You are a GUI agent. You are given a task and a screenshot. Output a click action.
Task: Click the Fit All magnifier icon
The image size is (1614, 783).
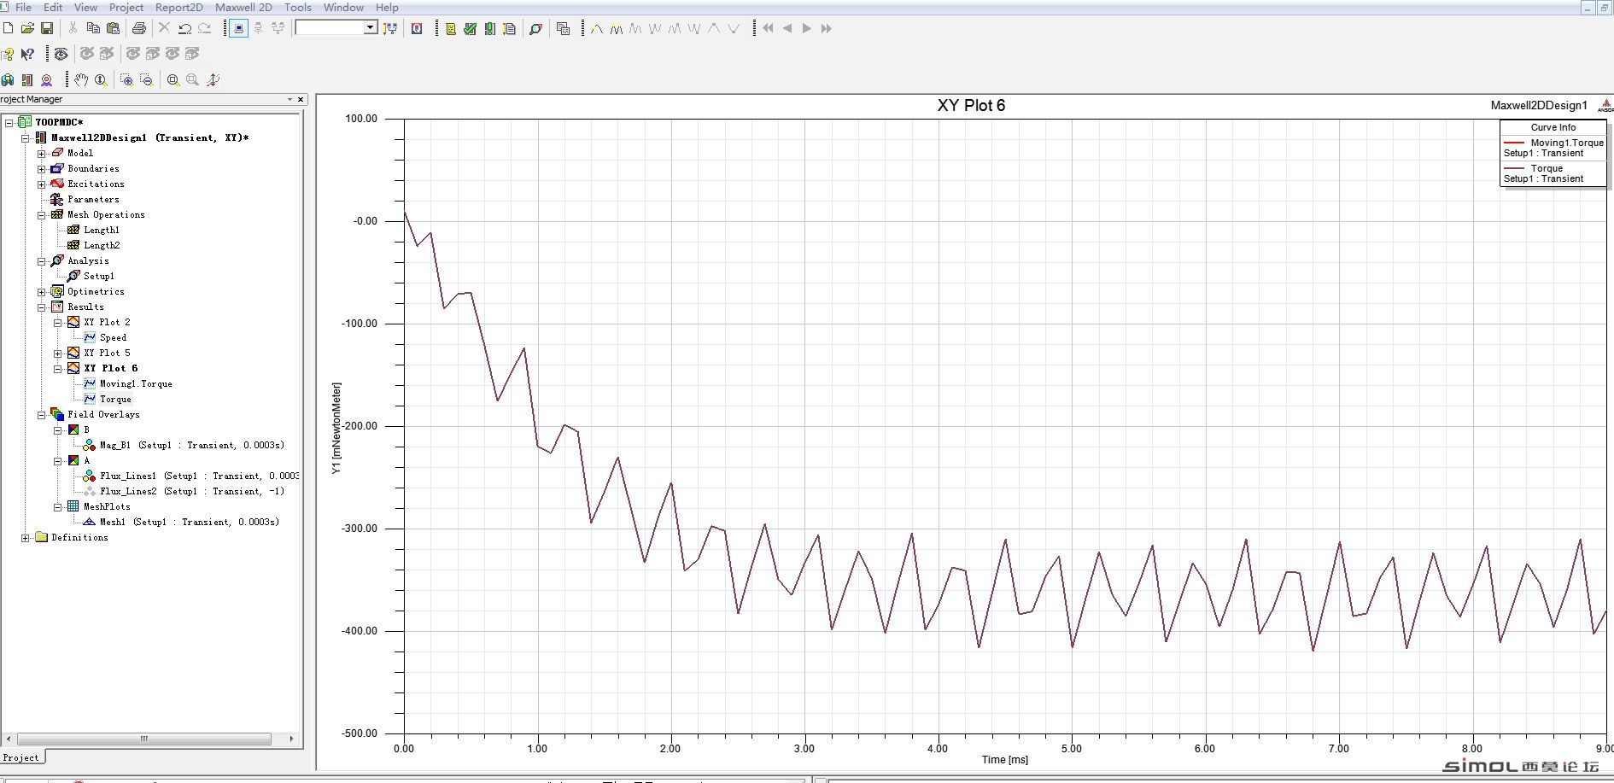coord(173,79)
